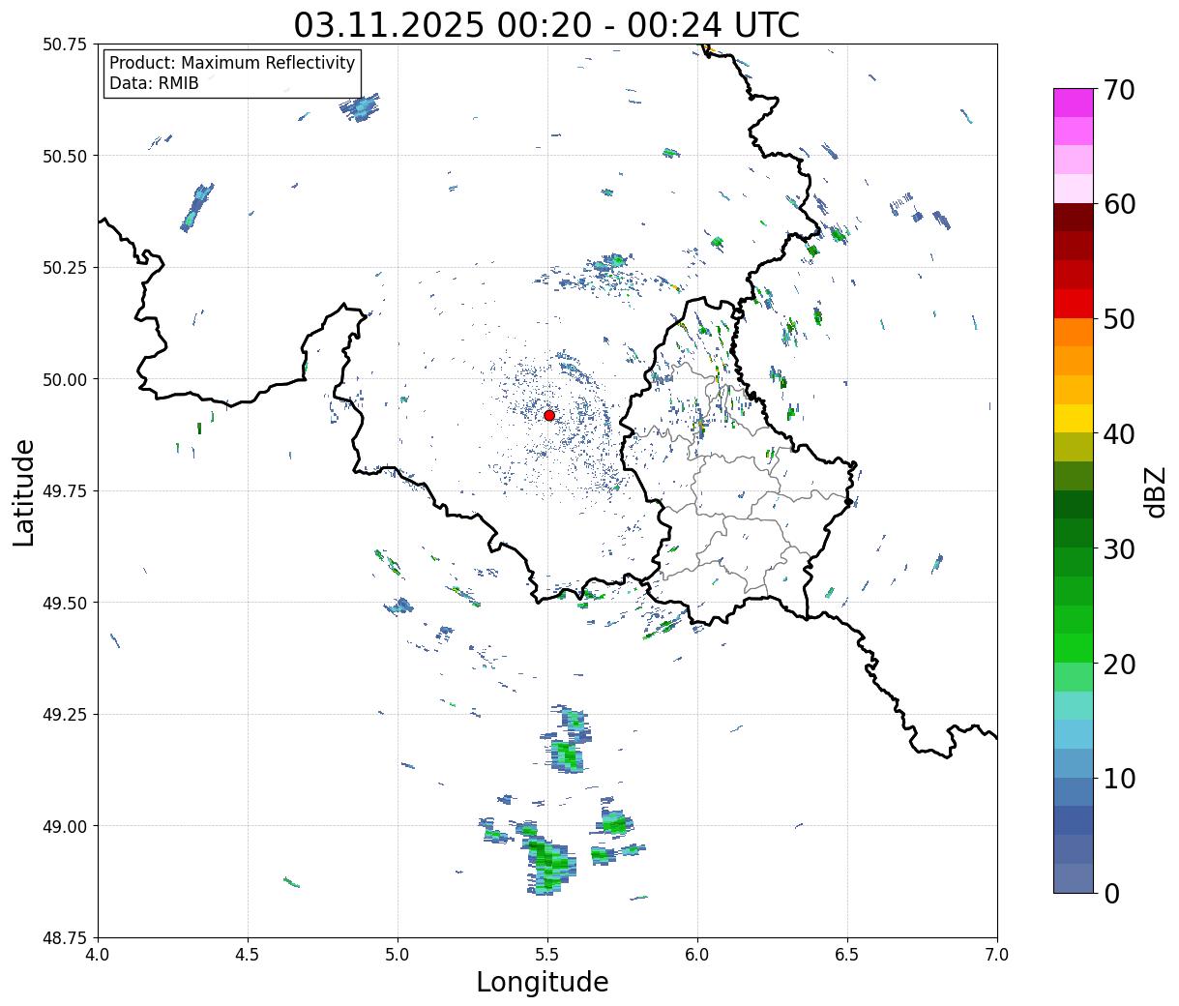Click the 'Product: Maximum Reflectivity' label
Image resolution: width=1179 pixels, height=1006 pixels.
(232, 63)
